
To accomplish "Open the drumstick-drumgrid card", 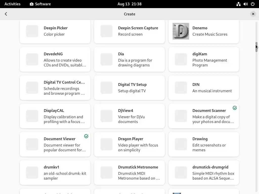I will click(x=204, y=173).
